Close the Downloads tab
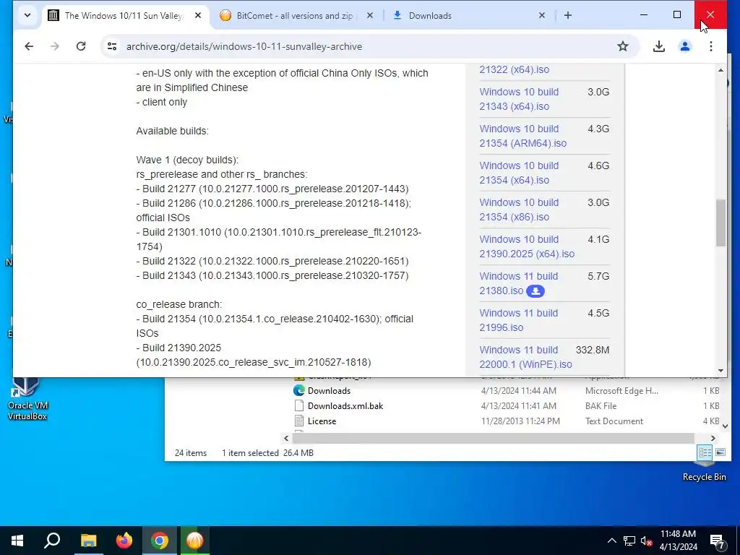740x555 pixels. coord(542,16)
